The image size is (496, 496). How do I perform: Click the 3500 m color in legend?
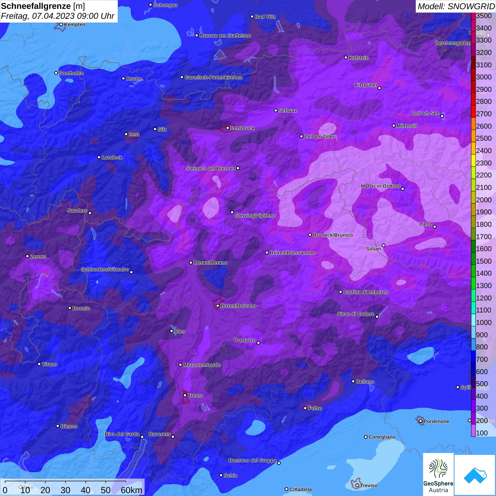pyautogui.click(x=473, y=16)
